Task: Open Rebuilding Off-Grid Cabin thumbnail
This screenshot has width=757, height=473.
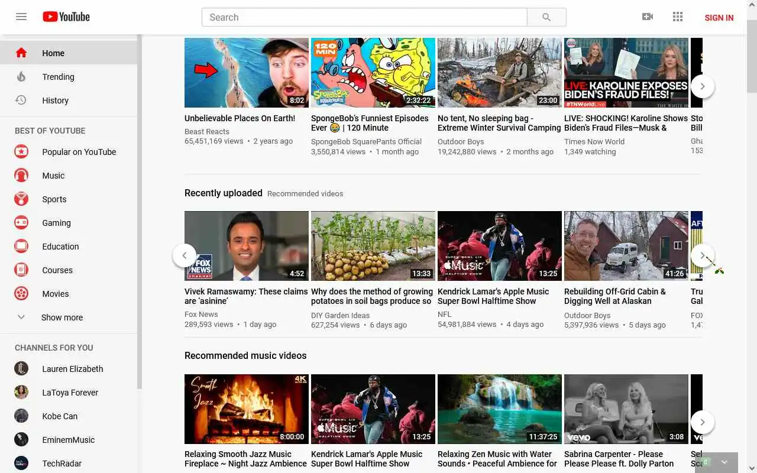Action: pos(626,246)
